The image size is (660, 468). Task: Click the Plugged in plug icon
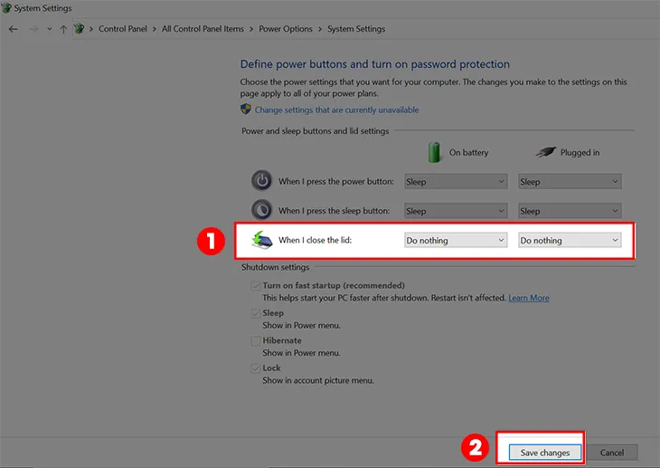[545, 152]
